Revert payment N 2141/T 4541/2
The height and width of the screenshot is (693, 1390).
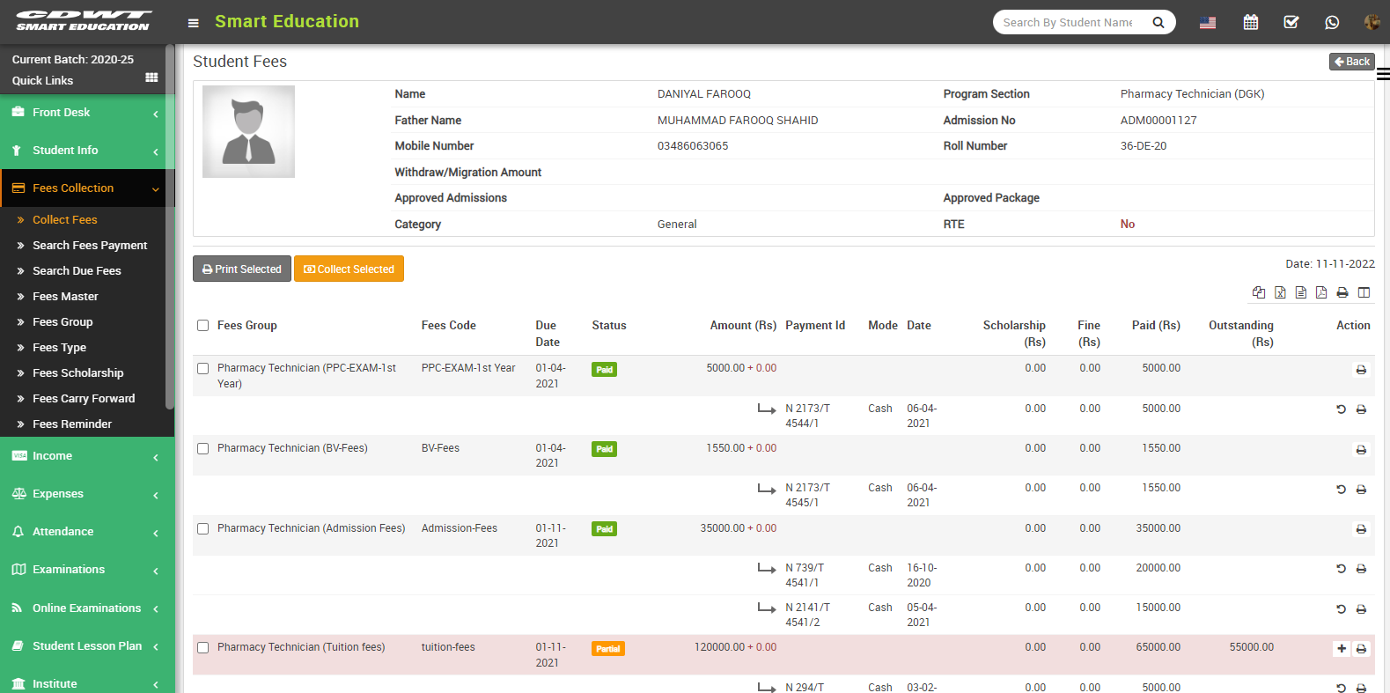point(1341,609)
